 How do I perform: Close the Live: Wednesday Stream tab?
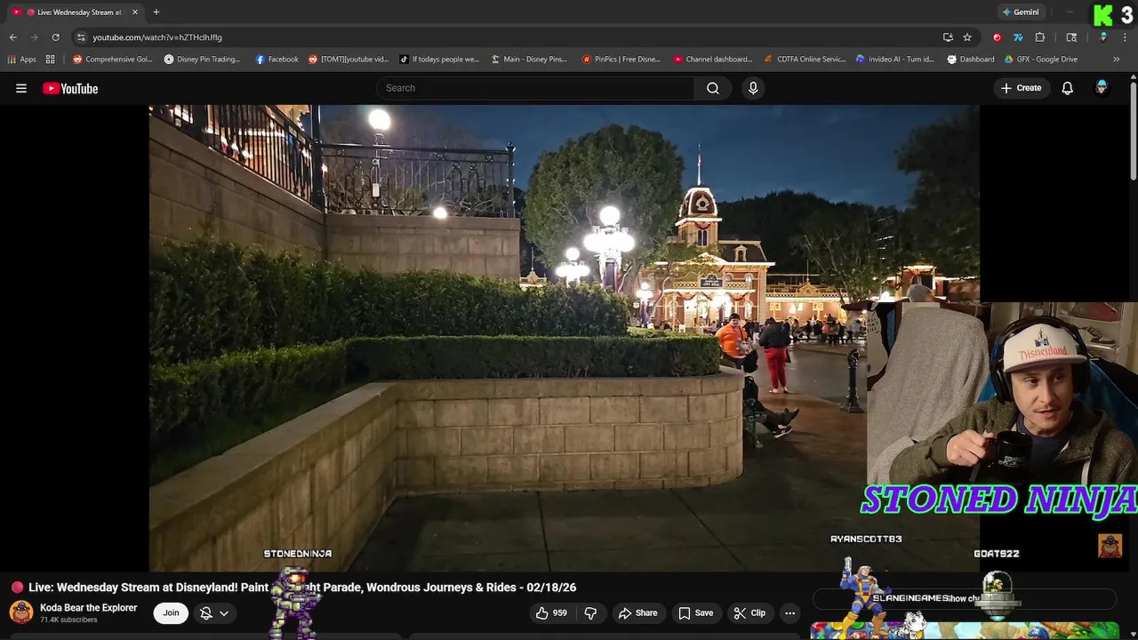click(135, 12)
